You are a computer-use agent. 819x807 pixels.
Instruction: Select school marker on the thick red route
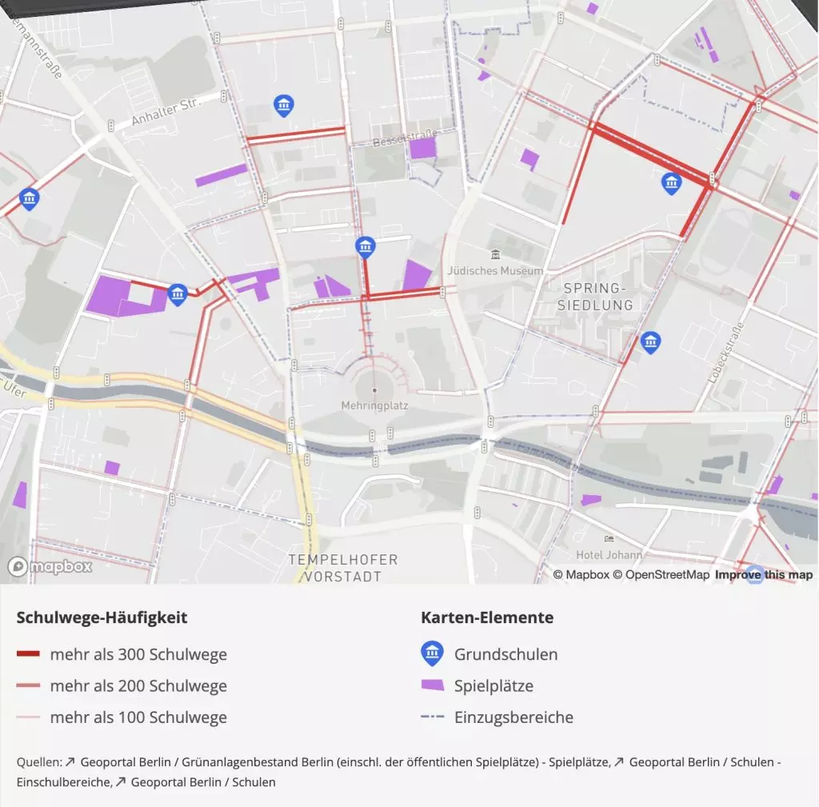point(672,183)
